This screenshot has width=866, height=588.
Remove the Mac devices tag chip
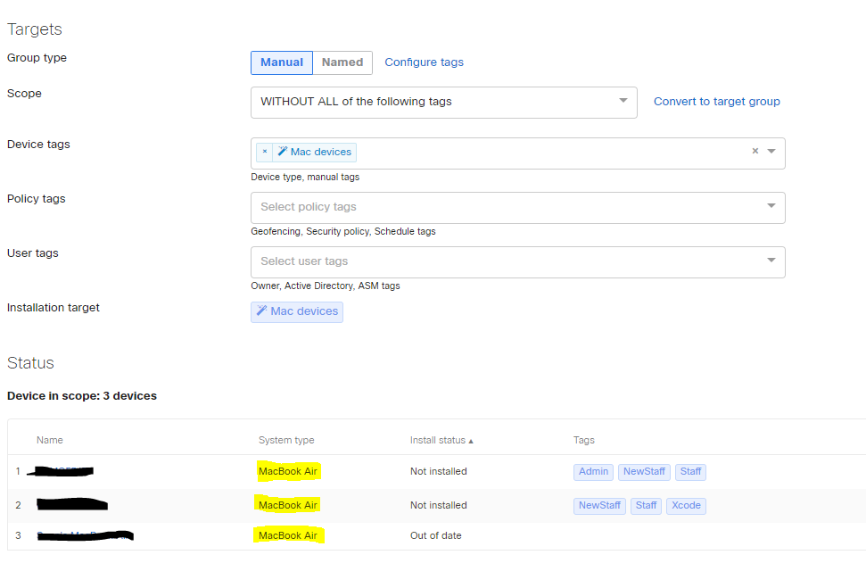coord(264,153)
